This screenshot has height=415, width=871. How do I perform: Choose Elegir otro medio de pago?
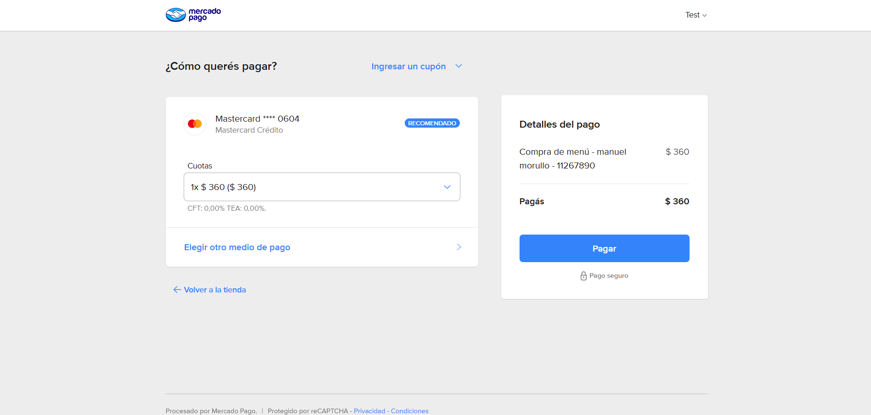[x=237, y=247]
